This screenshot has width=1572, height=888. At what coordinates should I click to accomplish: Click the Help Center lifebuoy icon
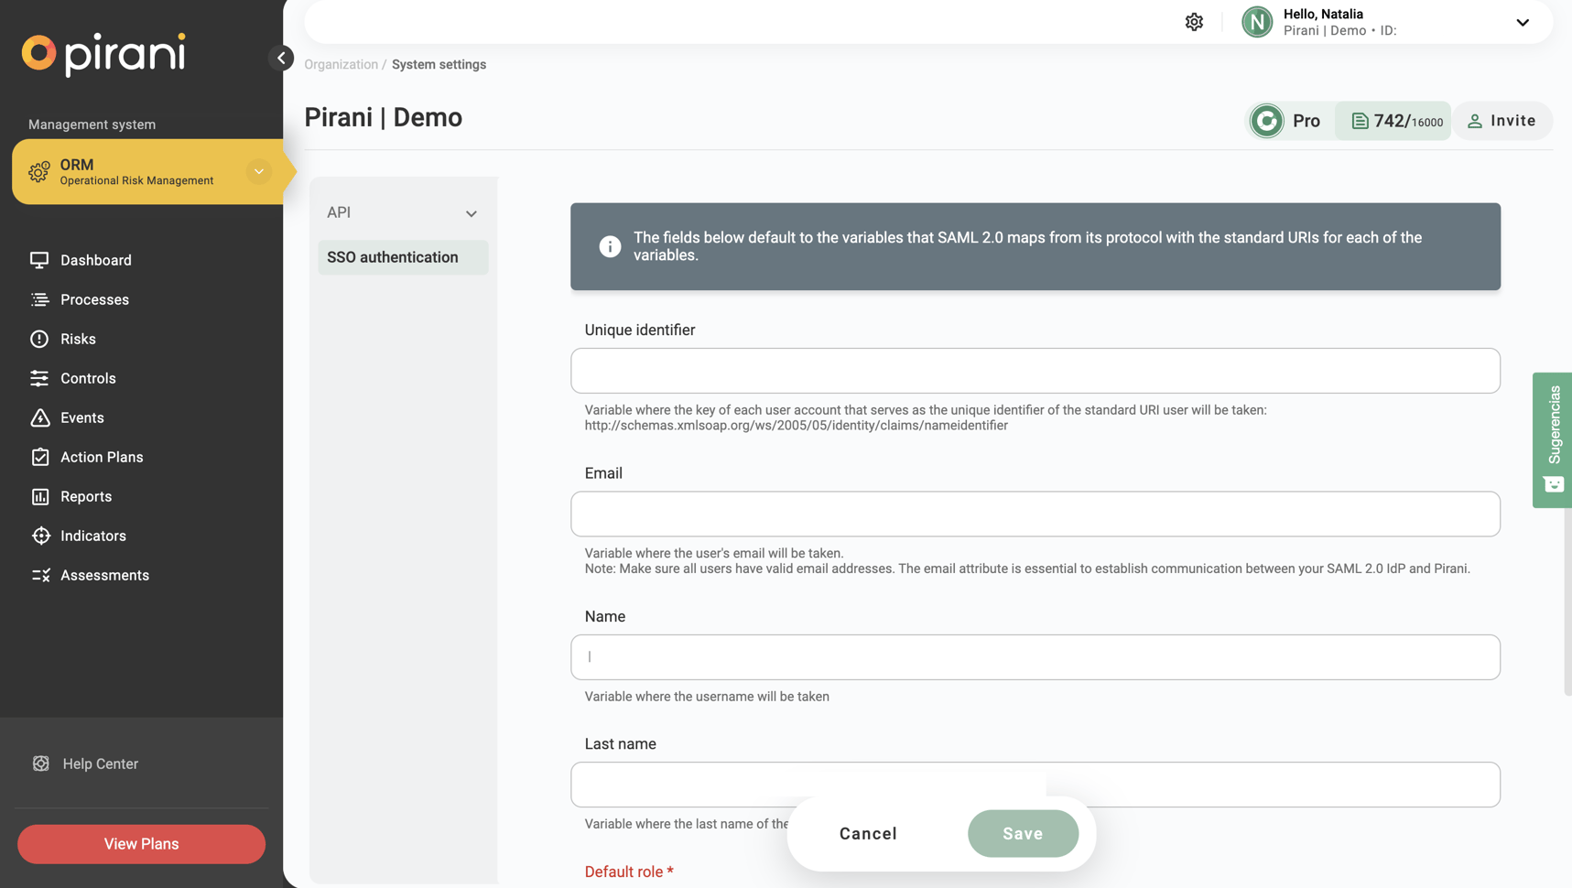41,763
